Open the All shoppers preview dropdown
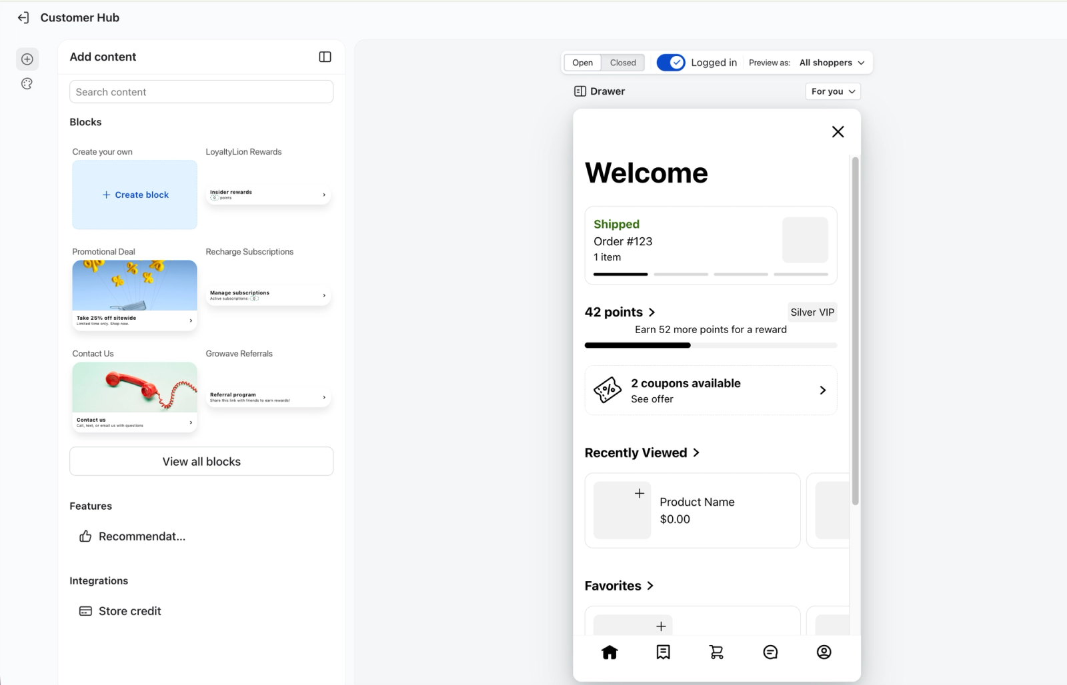Viewport: 1067px width, 685px height. click(832, 63)
